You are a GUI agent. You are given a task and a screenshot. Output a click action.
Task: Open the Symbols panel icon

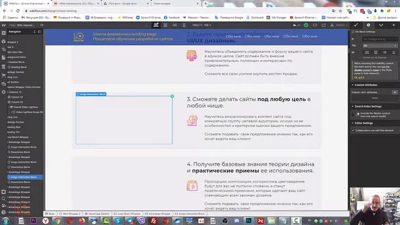[x=4, y=41]
